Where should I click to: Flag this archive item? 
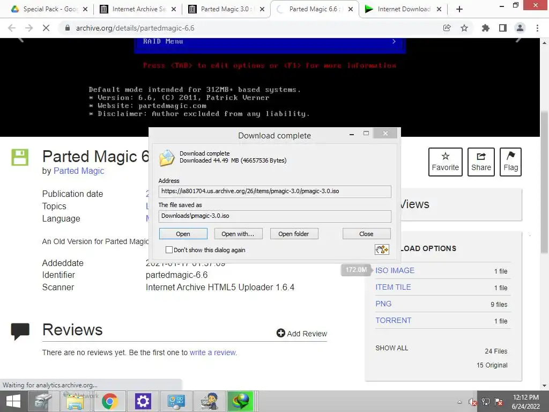pos(510,162)
